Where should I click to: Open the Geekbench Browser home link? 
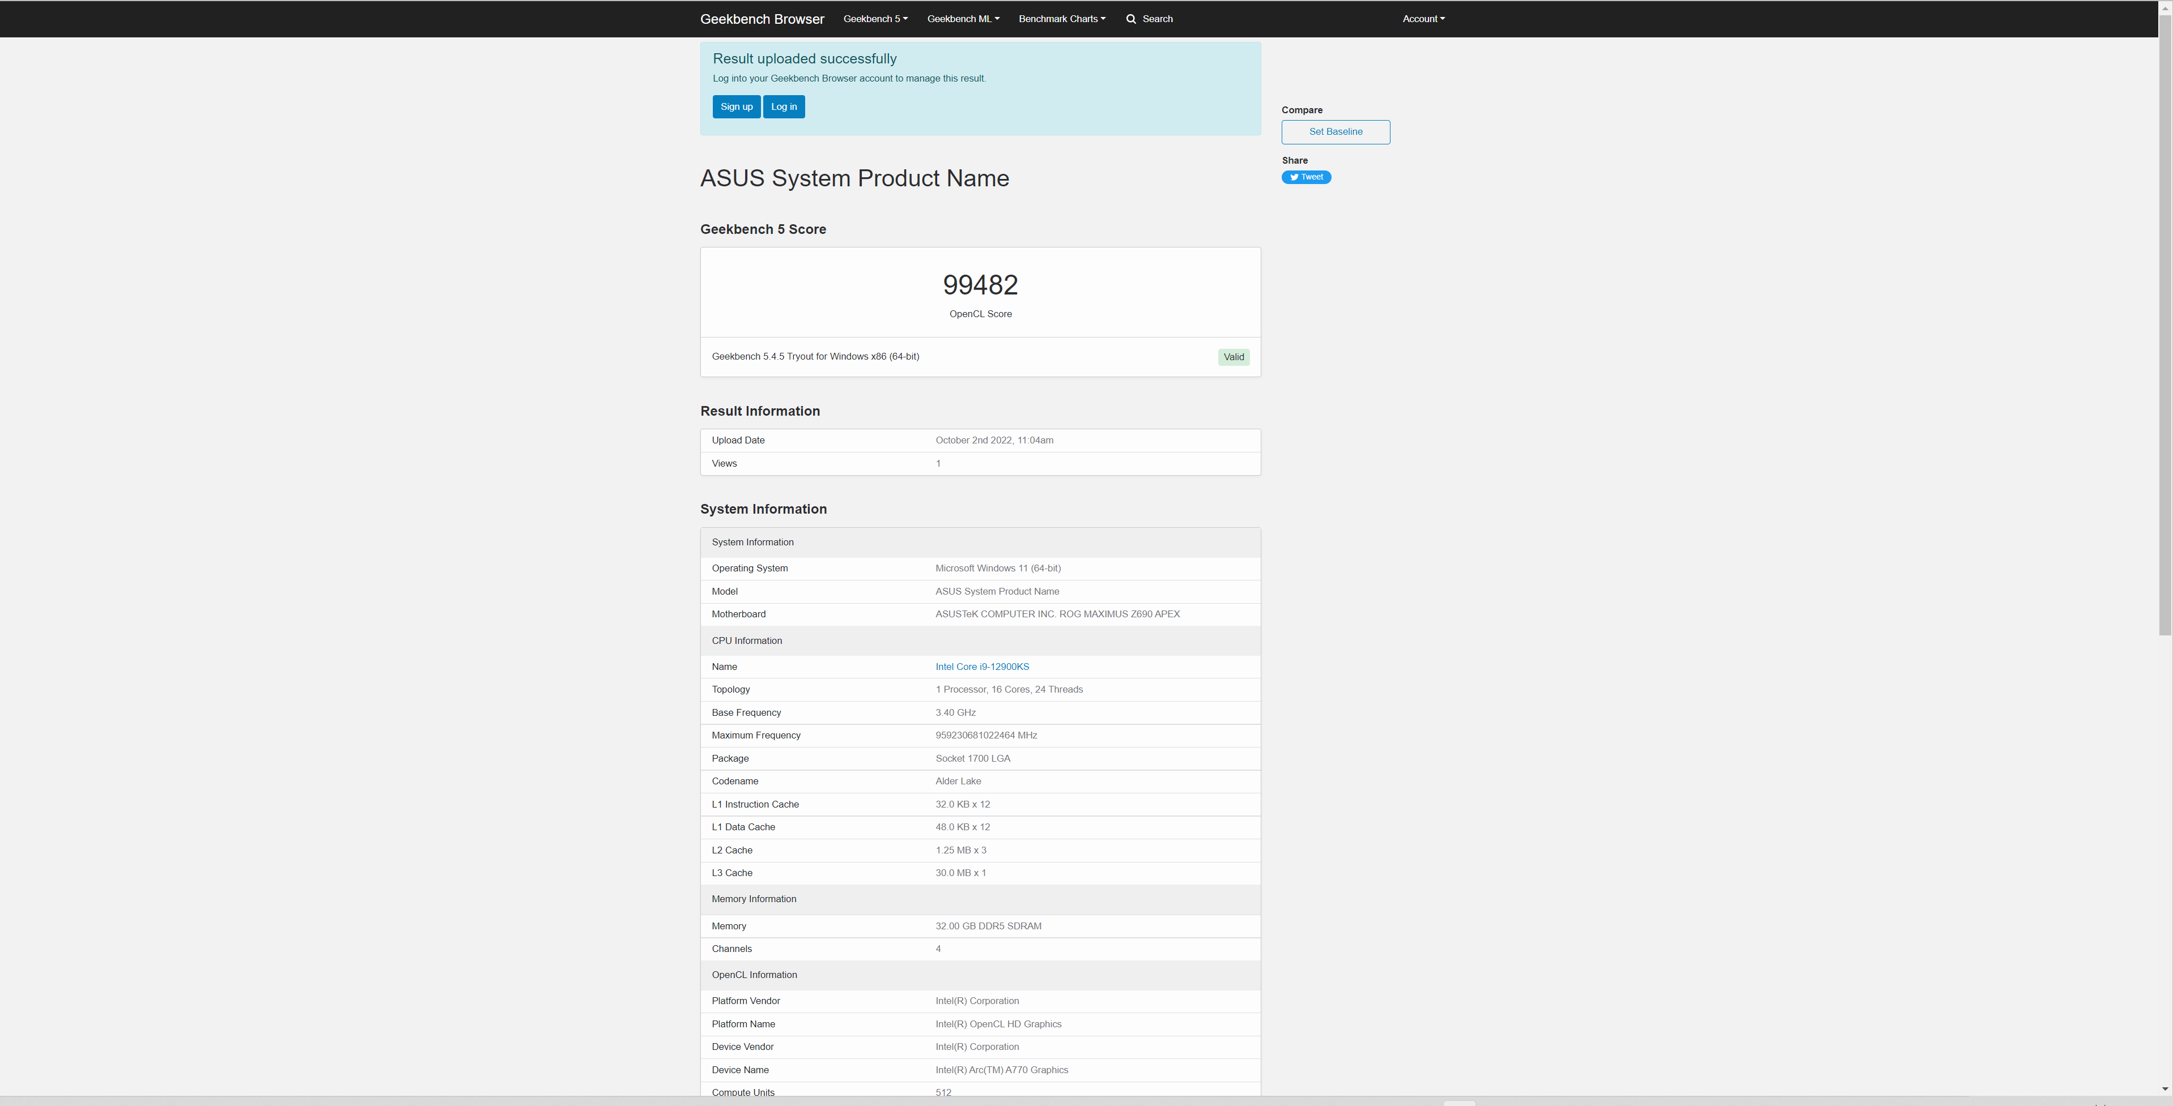pyautogui.click(x=762, y=19)
